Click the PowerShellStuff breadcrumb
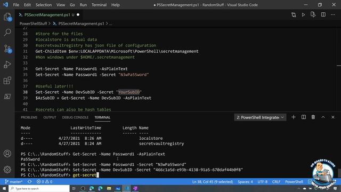The height and width of the screenshot is (192, 341). click(x=33, y=23)
